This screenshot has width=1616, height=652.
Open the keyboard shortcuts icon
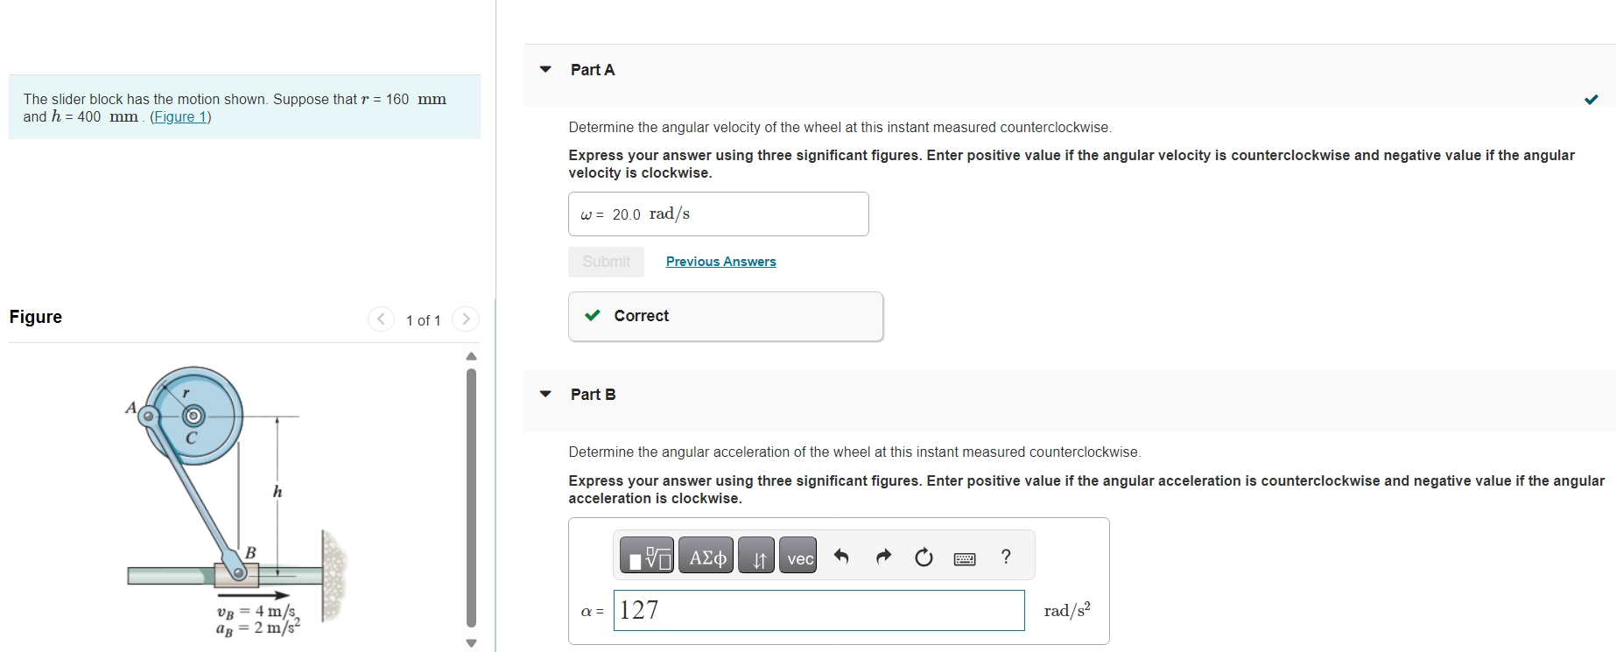pyautogui.click(x=964, y=557)
